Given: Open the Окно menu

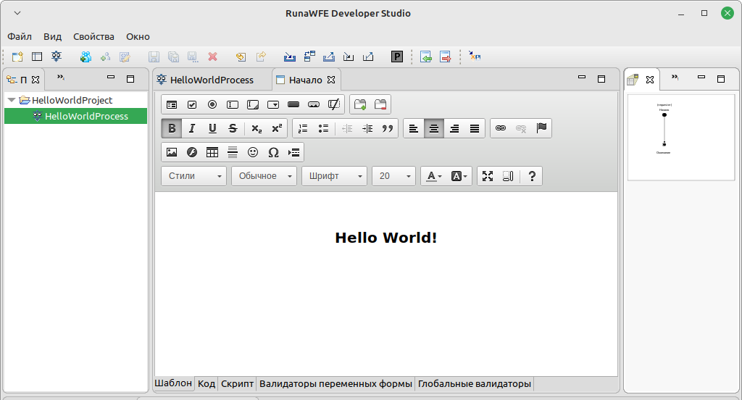Looking at the screenshot, I should tap(138, 36).
